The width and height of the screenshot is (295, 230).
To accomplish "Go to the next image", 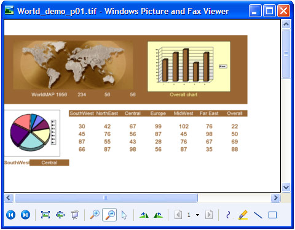I will [25, 215].
